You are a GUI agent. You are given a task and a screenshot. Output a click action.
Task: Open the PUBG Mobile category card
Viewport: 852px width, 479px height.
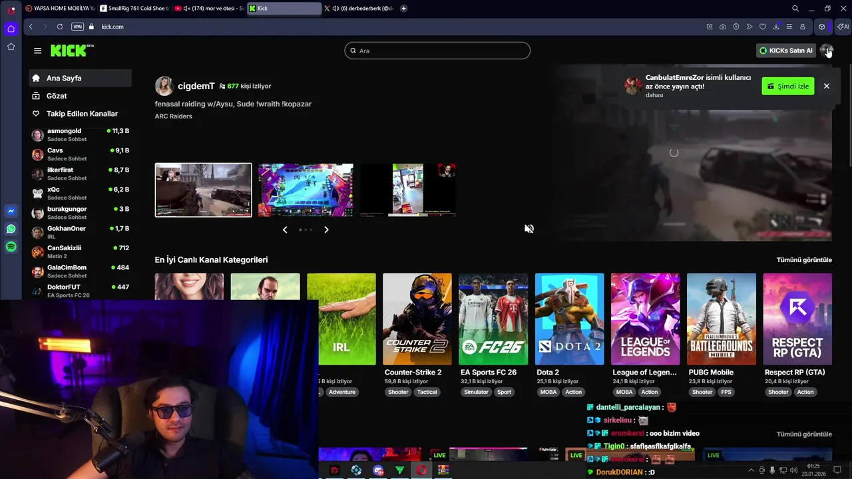pos(722,319)
